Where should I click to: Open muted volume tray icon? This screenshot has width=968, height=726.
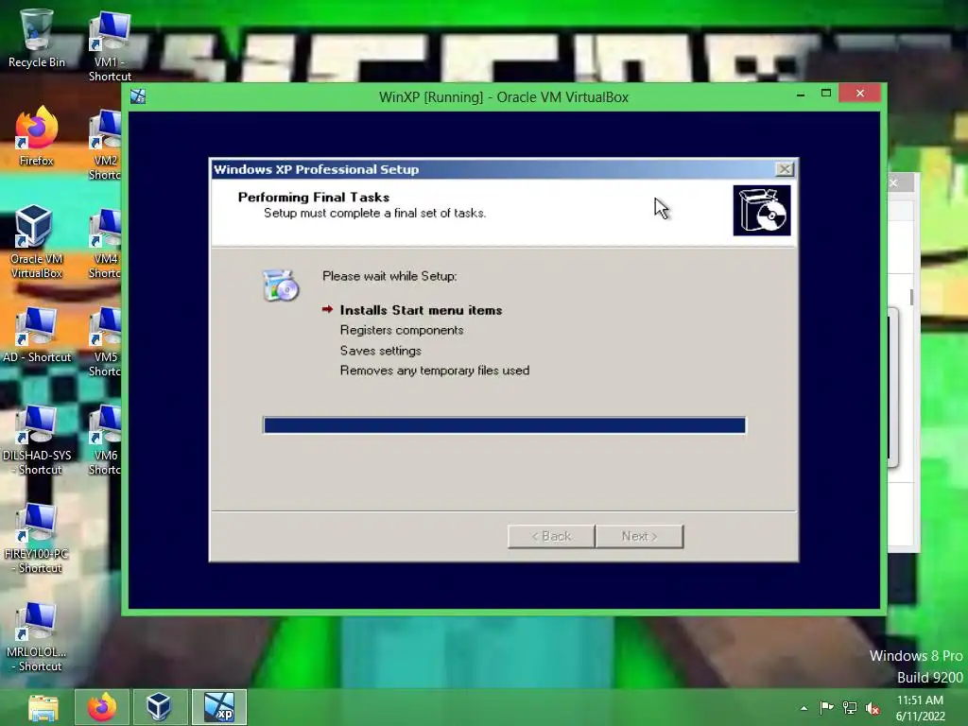[x=873, y=708]
